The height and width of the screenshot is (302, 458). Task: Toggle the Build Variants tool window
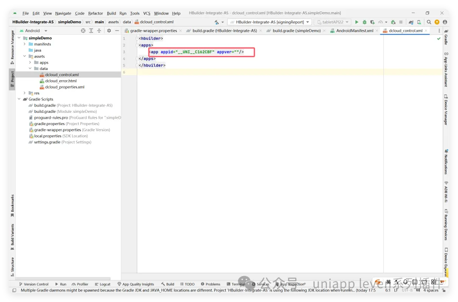click(12, 237)
